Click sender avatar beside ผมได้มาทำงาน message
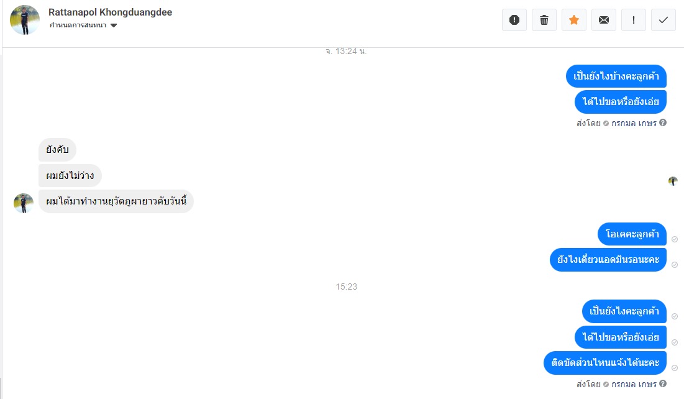Viewport: 684px width, 399px height. (x=24, y=203)
